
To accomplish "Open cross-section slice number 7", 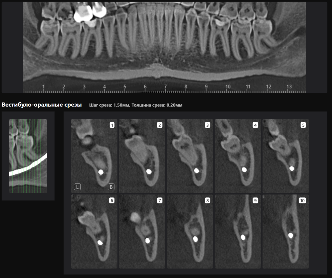I will 142,231.
